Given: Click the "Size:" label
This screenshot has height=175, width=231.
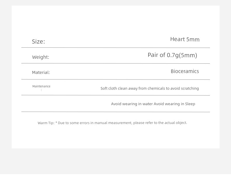Looking at the screenshot, I should pos(38,41).
